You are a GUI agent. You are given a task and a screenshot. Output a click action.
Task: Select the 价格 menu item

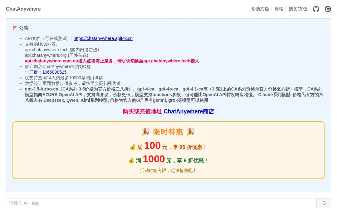279,9
